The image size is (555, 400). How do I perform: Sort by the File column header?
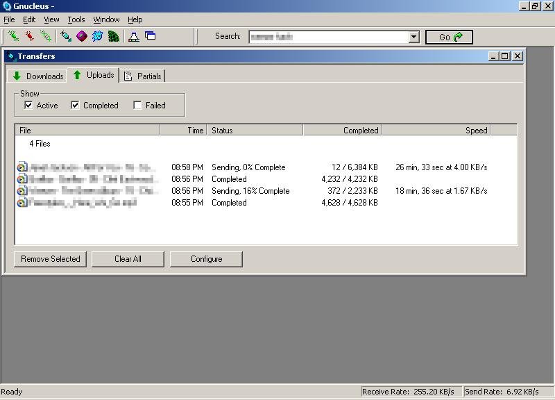(87, 130)
